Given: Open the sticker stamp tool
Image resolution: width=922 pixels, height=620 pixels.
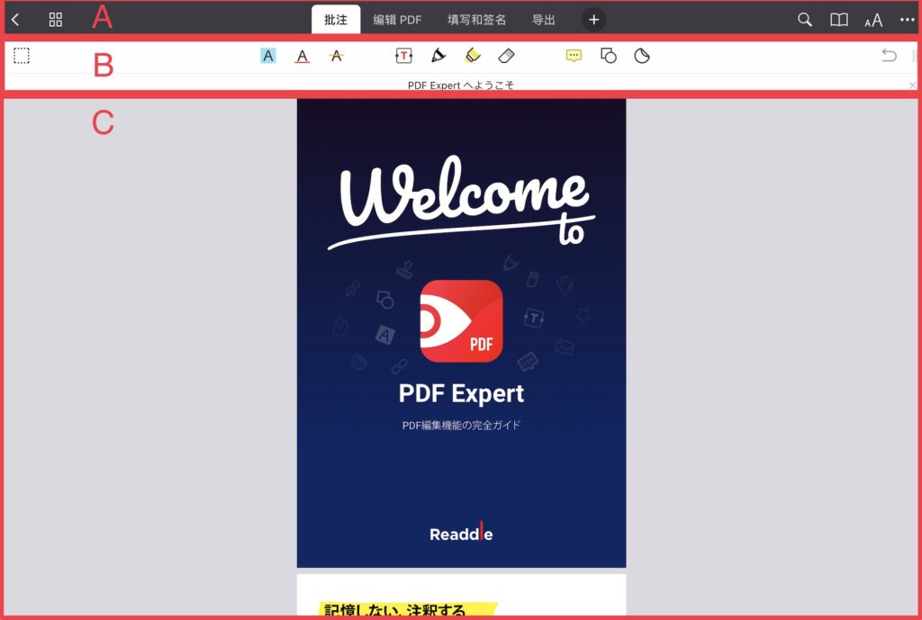Looking at the screenshot, I should coord(642,56).
